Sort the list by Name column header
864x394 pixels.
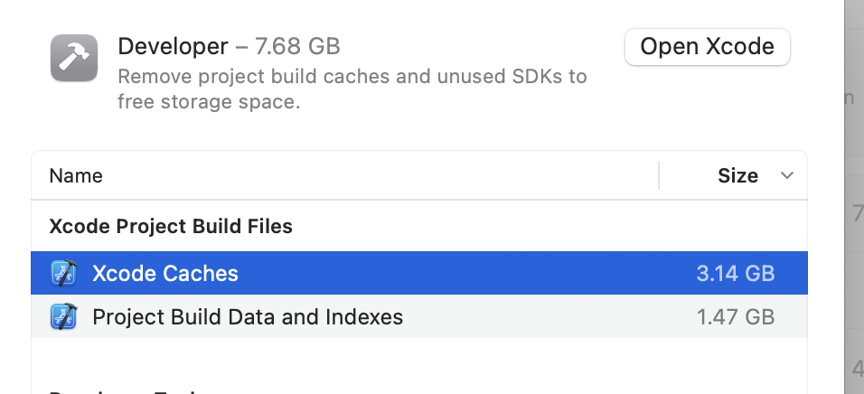(76, 175)
